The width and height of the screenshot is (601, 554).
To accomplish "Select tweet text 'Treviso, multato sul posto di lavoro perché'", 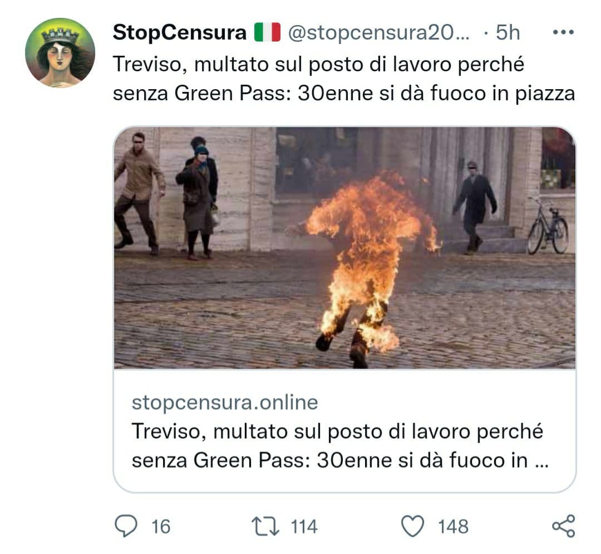I will [318, 64].
